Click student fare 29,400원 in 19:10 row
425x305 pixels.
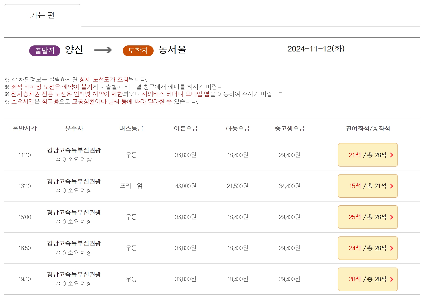tap(290, 279)
